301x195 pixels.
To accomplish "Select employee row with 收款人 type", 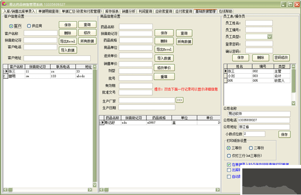I will (x=257, y=81).
